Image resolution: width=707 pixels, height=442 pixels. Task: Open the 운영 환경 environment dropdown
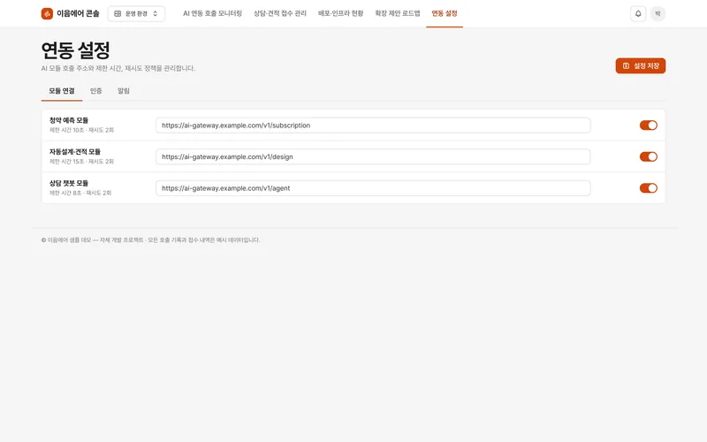point(136,13)
